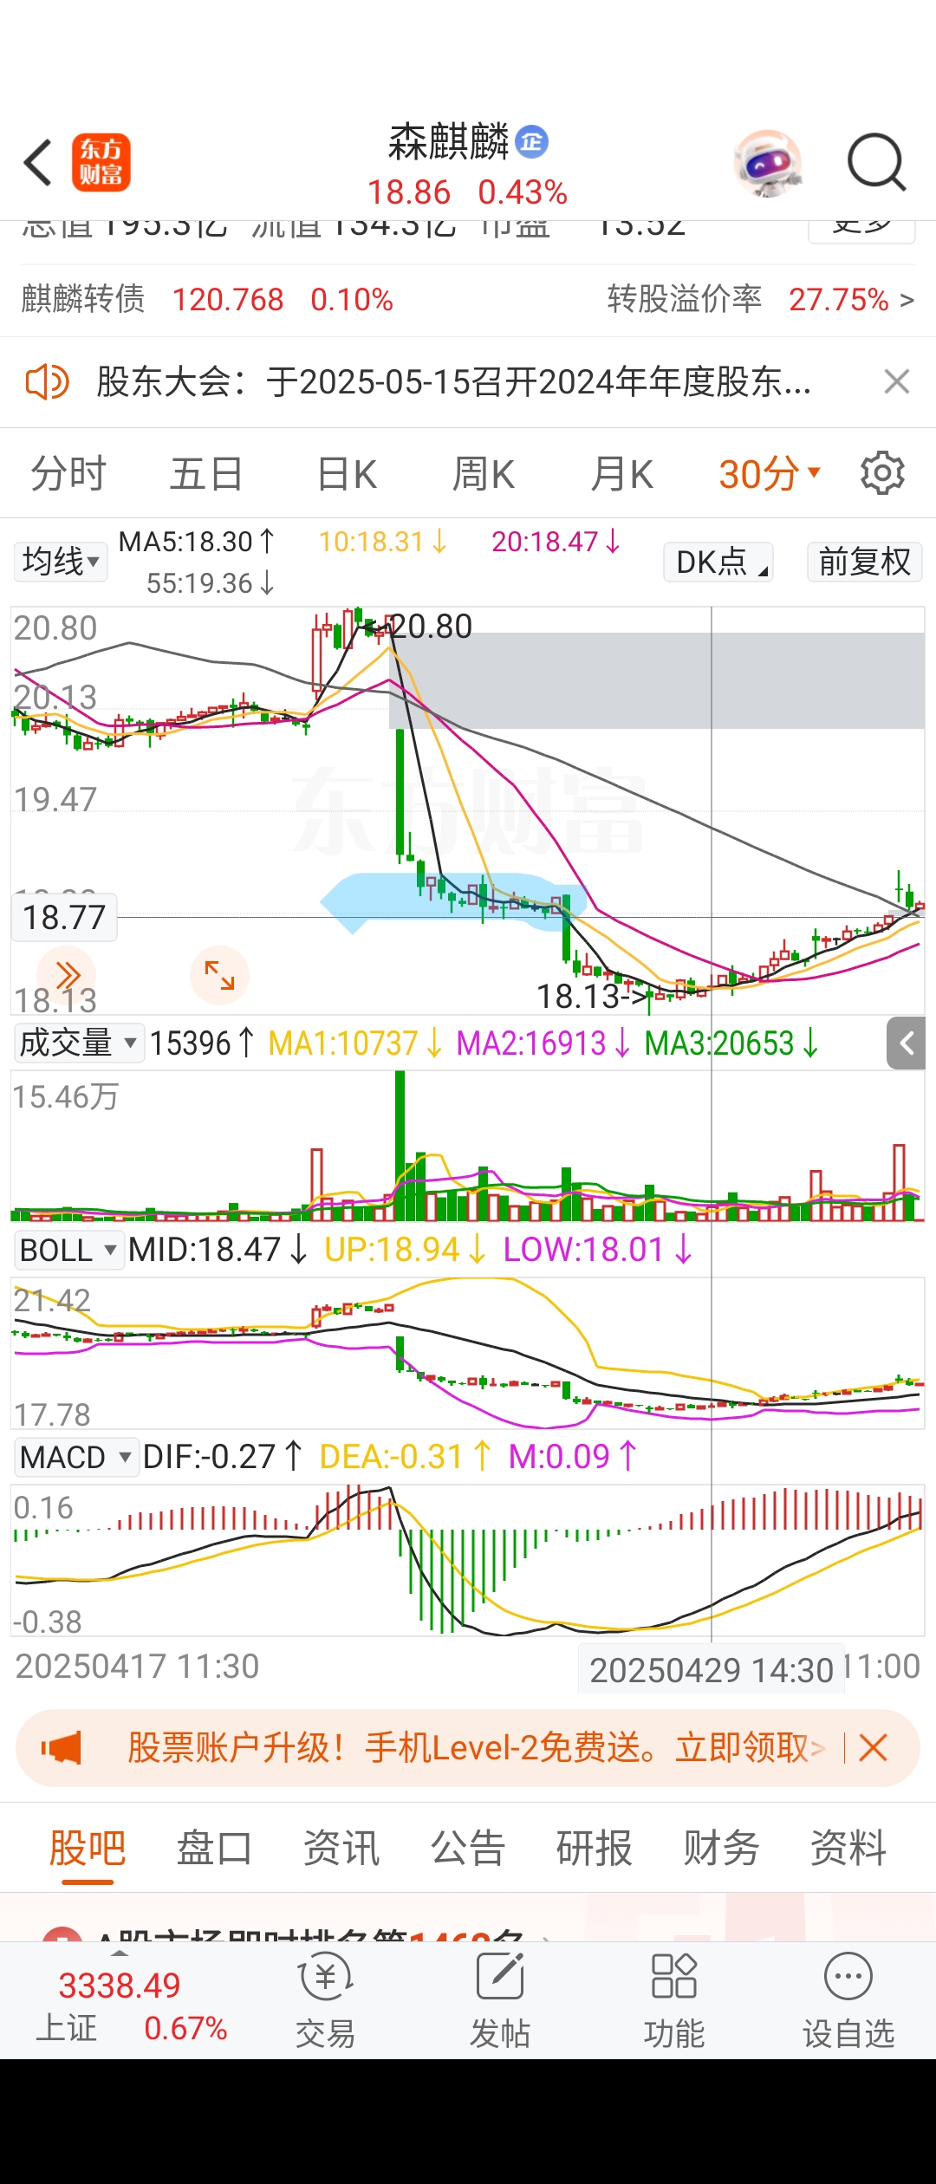Open the Eastmoney logo icon
Screen dimensions: 936x2184
tap(101, 162)
